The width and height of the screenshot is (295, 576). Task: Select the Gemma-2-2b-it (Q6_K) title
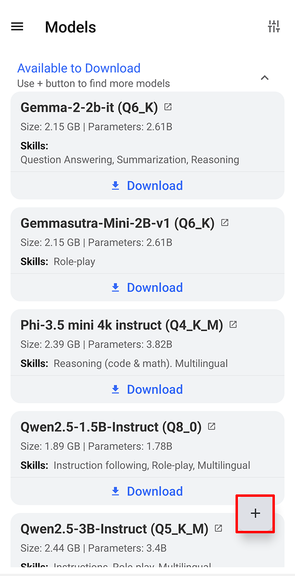pos(89,108)
